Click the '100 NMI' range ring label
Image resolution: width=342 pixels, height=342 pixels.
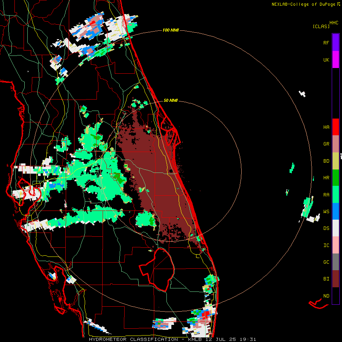click(x=171, y=30)
